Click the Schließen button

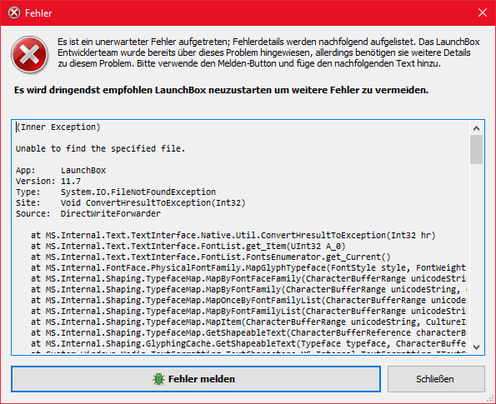pyautogui.click(x=436, y=379)
